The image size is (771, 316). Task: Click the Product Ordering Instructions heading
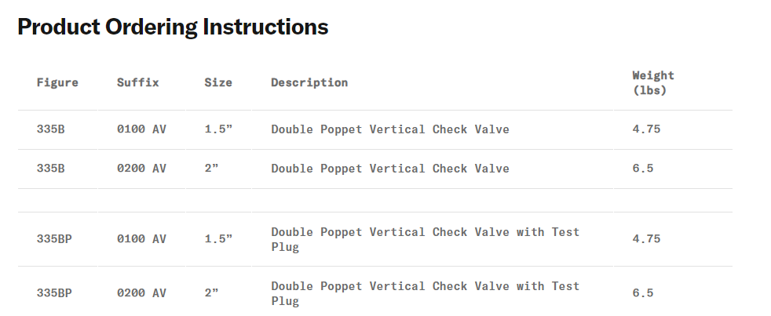[x=173, y=27]
